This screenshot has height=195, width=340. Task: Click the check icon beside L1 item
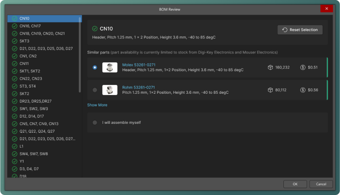tap(15, 146)
